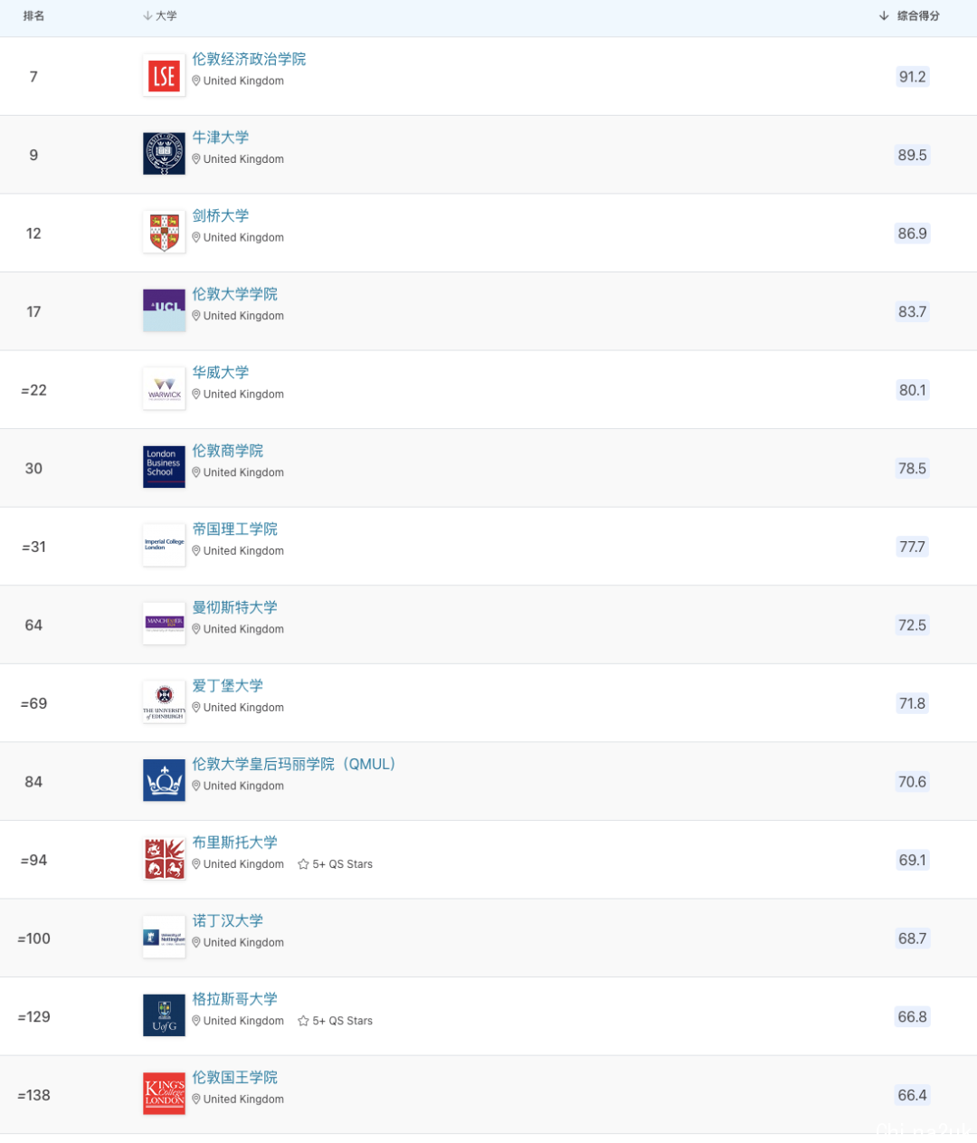This screenshot has height=1143, width=977.
Task: Open the 帝国理工学院 link
Action: 234,529
